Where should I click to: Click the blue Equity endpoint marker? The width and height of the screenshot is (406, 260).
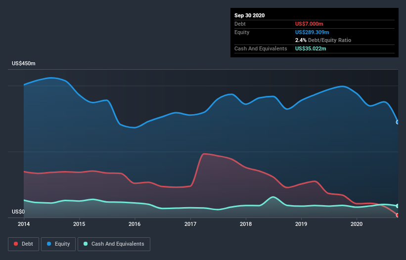click(398, 122)
